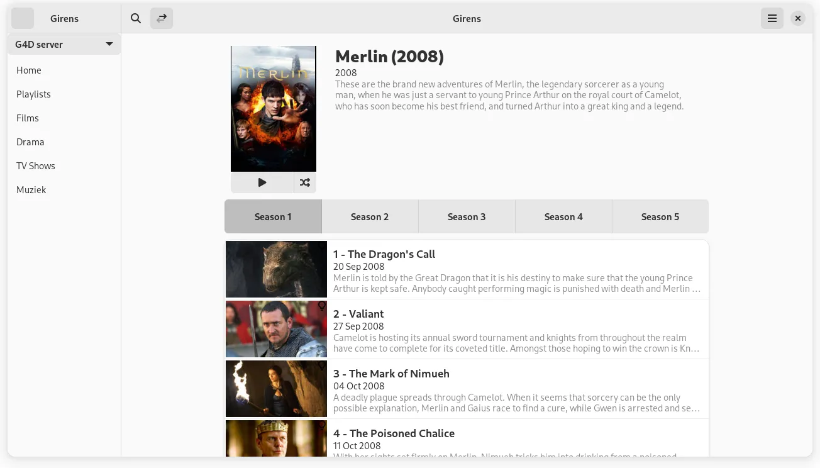This screenshot has height=468, width=820.
Task: Click the unwatched badge on Valiant thumbnail
Action: pos(321,306)
